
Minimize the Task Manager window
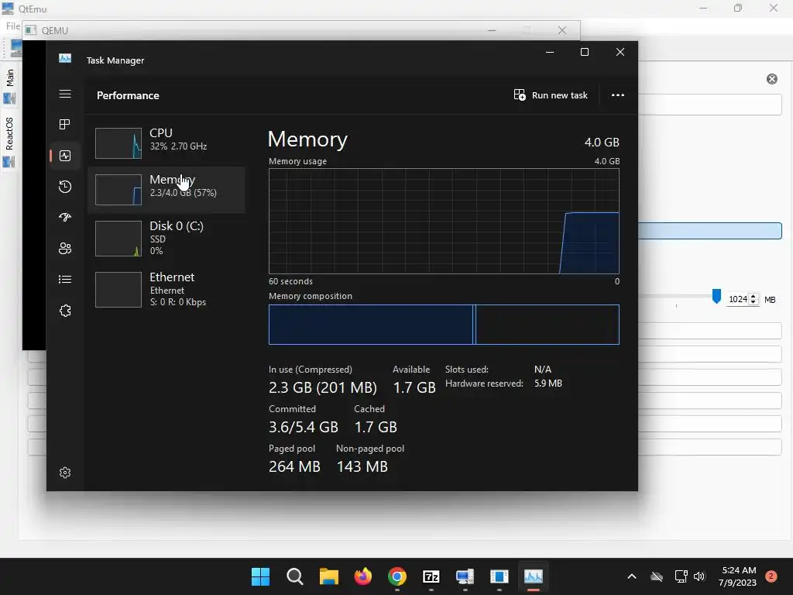550,52
